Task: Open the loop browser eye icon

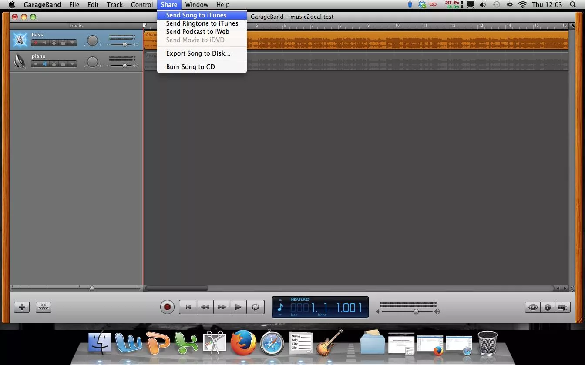Action: tap(533, 307)
